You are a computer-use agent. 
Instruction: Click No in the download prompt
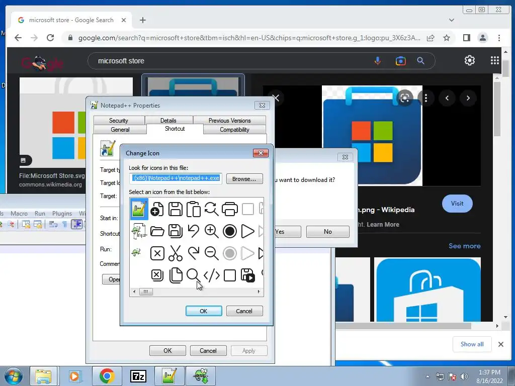328,231
